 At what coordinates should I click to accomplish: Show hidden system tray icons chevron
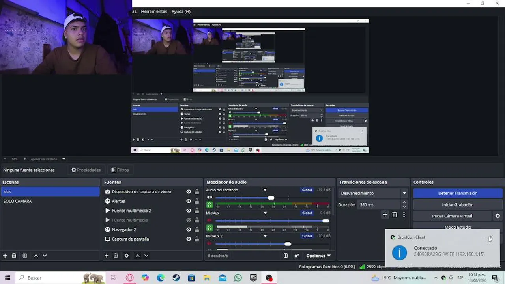pyautogui.click(x=436, y=278)
